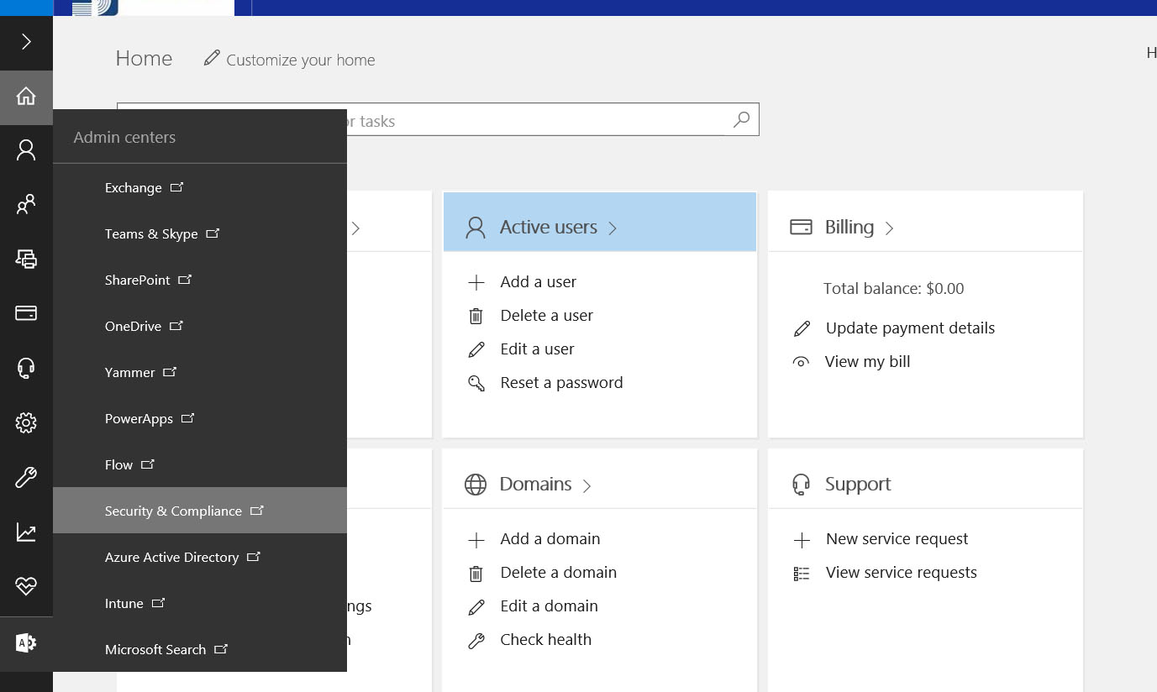This screenshot has height=692, width=1157.
Task: Click the external link icon beside Exchange
Action: pos(176,187)
